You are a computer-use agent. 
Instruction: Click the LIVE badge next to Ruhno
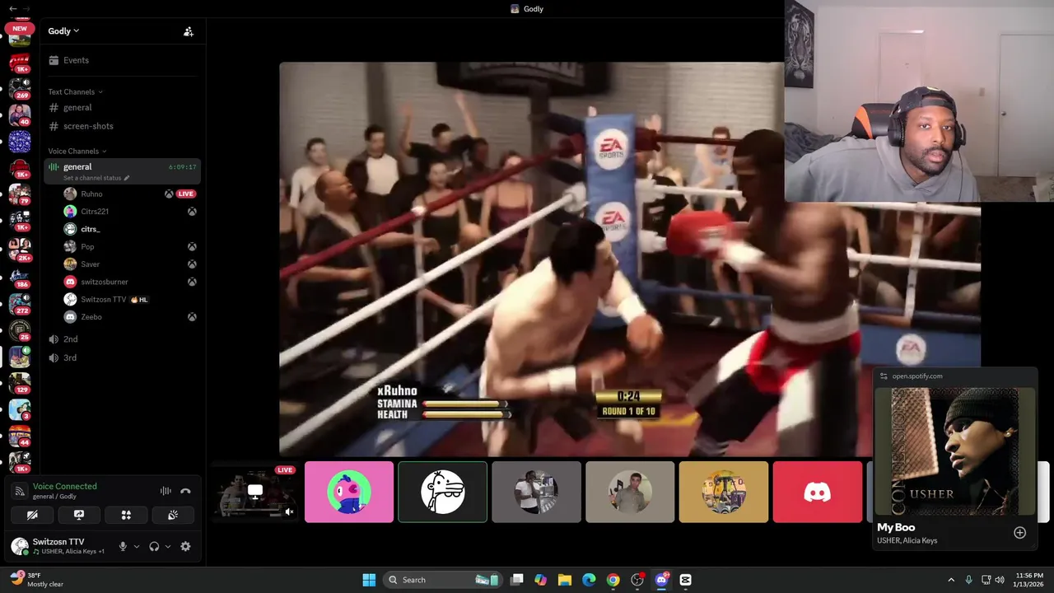coord(185,194)
